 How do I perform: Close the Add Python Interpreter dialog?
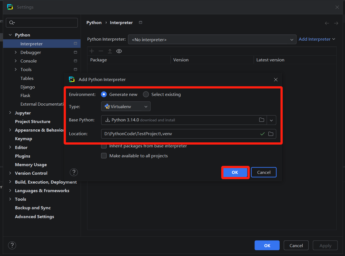276,80
